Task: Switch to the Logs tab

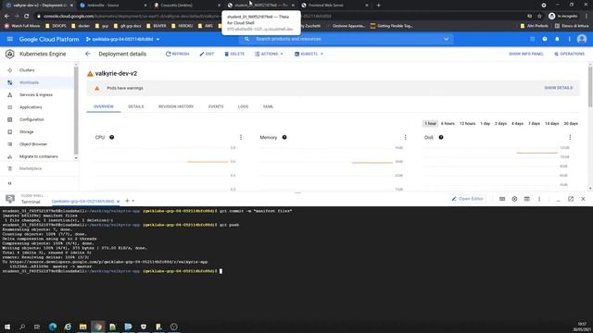Action: 243,107
